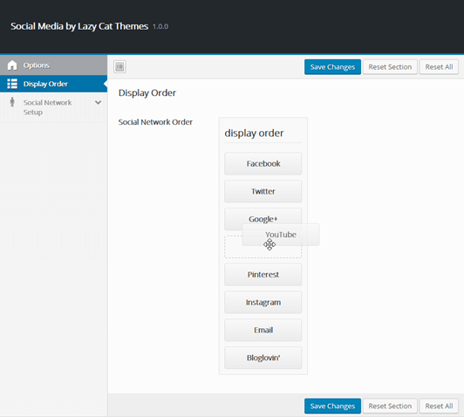Click the plugin title Social Media by Lazy Cat Themes
The height and width of the screenshot is (417, 464).
coord(79,26)
